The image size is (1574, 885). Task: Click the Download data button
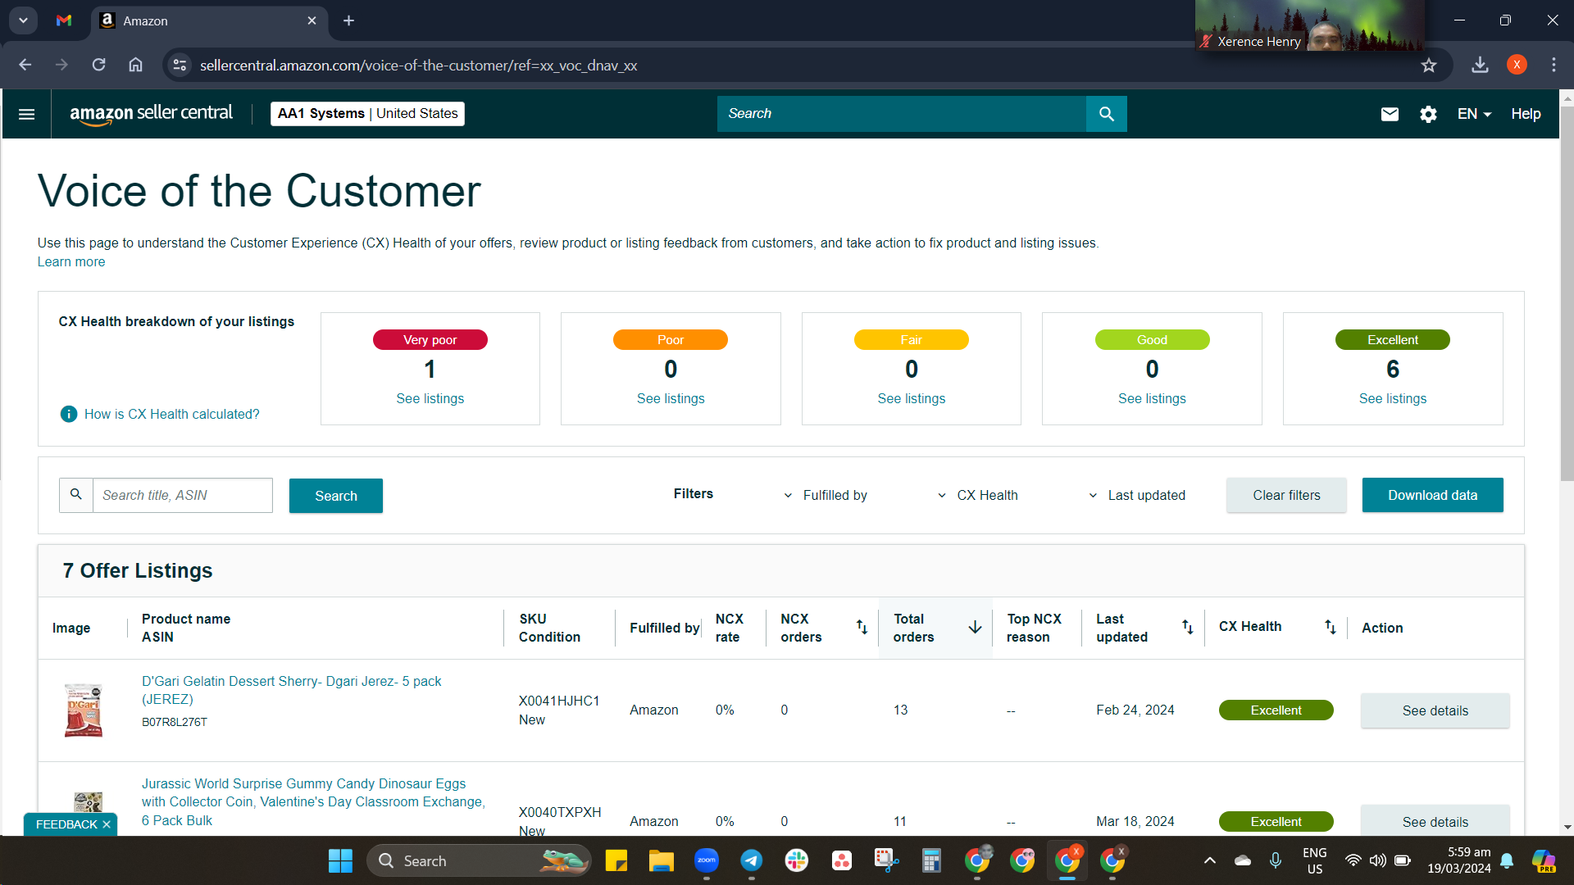coord(1432,495)
